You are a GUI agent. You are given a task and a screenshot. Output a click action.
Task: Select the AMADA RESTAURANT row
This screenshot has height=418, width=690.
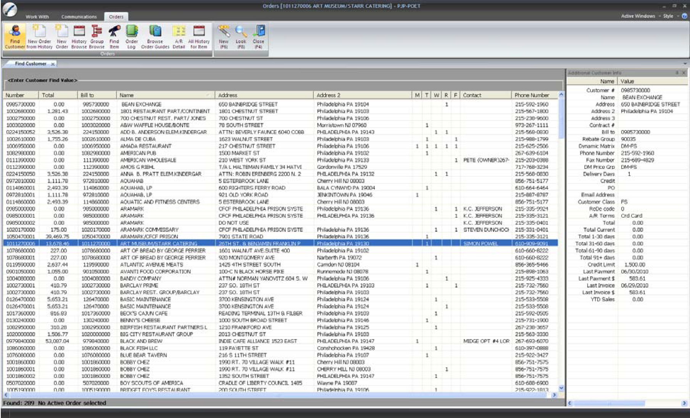281,146
